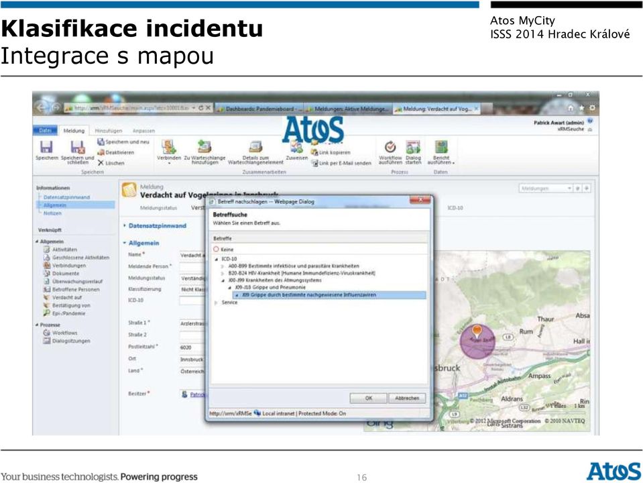Switch to Dashboards: Pandemieboard browser tab

pos(259,109)
